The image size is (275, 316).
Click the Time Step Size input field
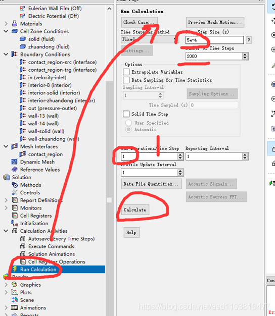coord(214,40)
